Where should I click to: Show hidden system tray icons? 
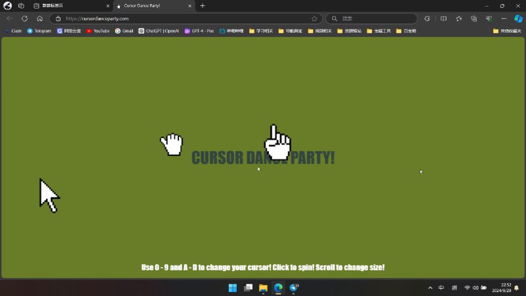tap(430, 288)
